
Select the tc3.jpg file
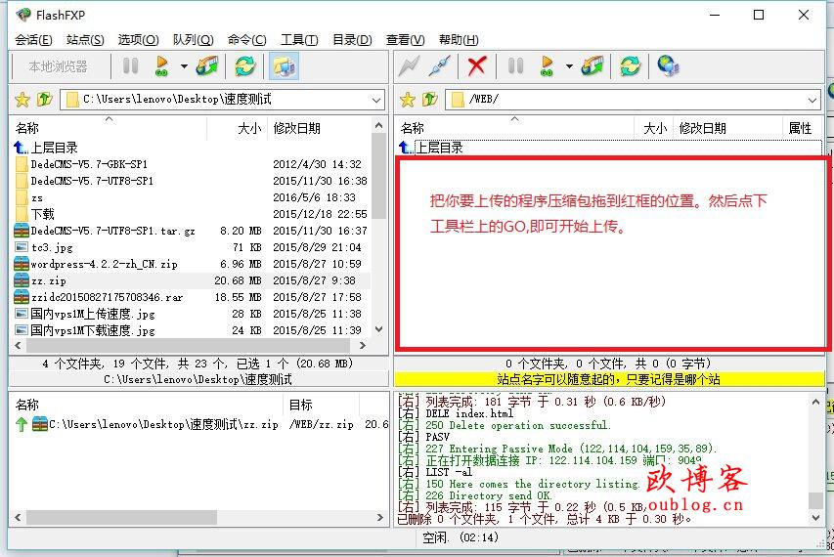pyautogui.click(x=44, y=247)
